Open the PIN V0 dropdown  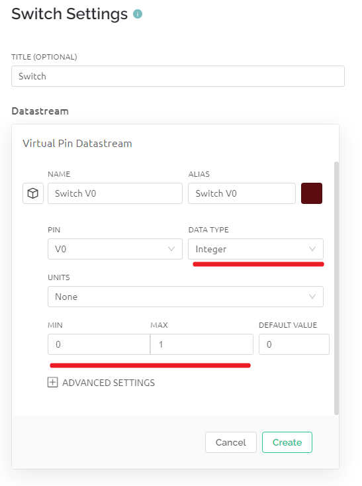click(115, 249)
